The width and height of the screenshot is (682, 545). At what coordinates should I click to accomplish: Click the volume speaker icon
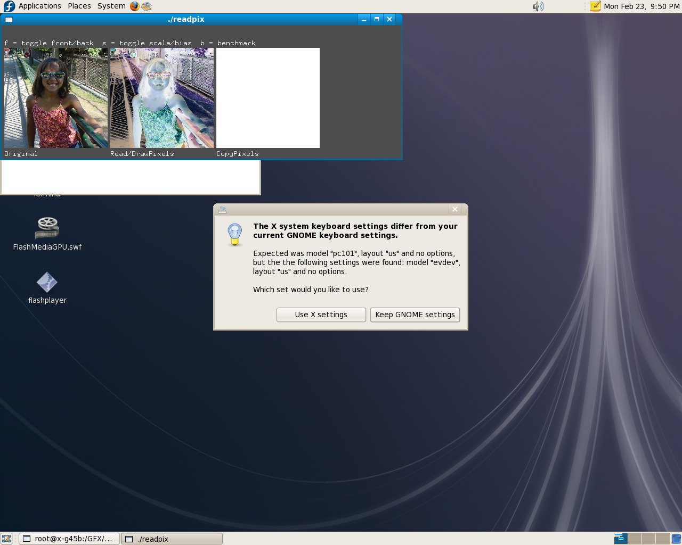click(x=538, y=6)
